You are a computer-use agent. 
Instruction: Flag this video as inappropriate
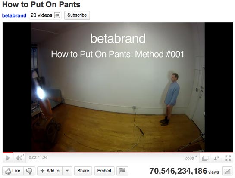[122, 171]
